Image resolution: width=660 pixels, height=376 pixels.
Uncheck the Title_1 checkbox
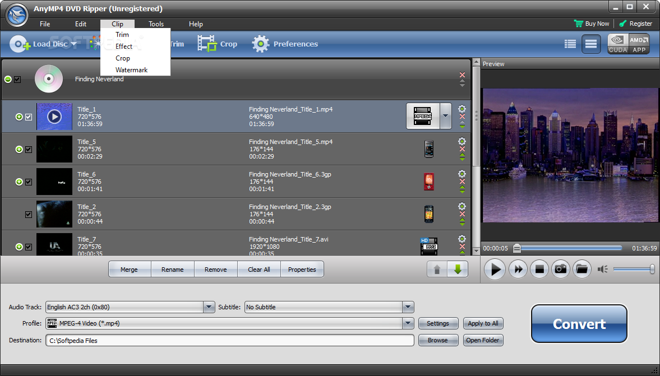click(x=29, y=117)
